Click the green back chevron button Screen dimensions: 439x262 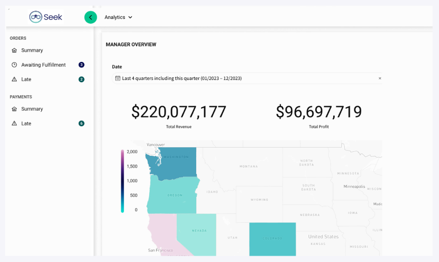pyautogui.click(x=90, y=17)
